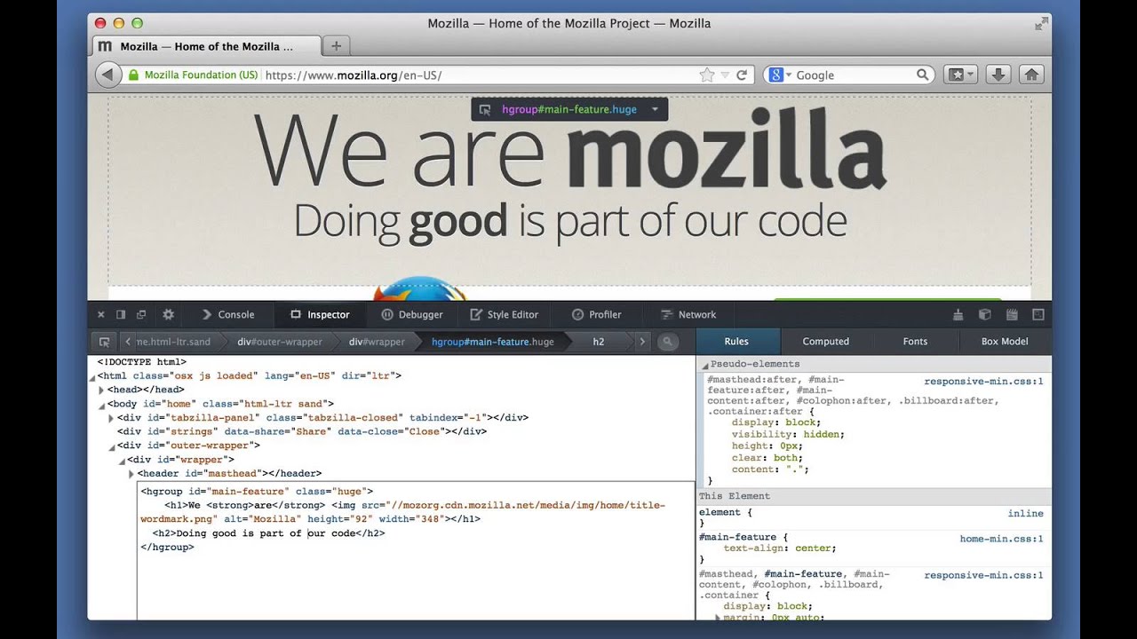Click the Mozilla Foundation (US) identity badge
This screenshot has width=1137, height=639.
(x=194, y=75)
